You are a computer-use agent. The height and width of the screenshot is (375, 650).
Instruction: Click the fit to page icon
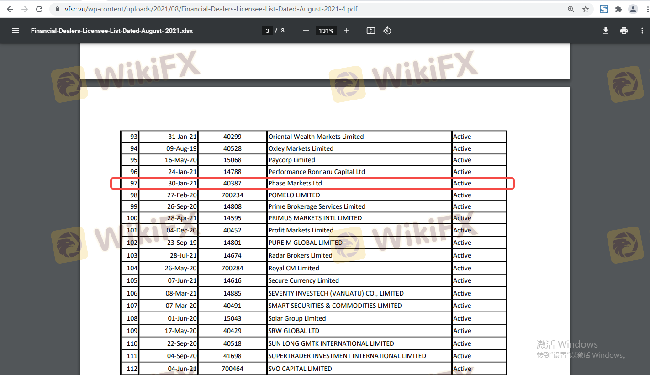coord(371,31)
